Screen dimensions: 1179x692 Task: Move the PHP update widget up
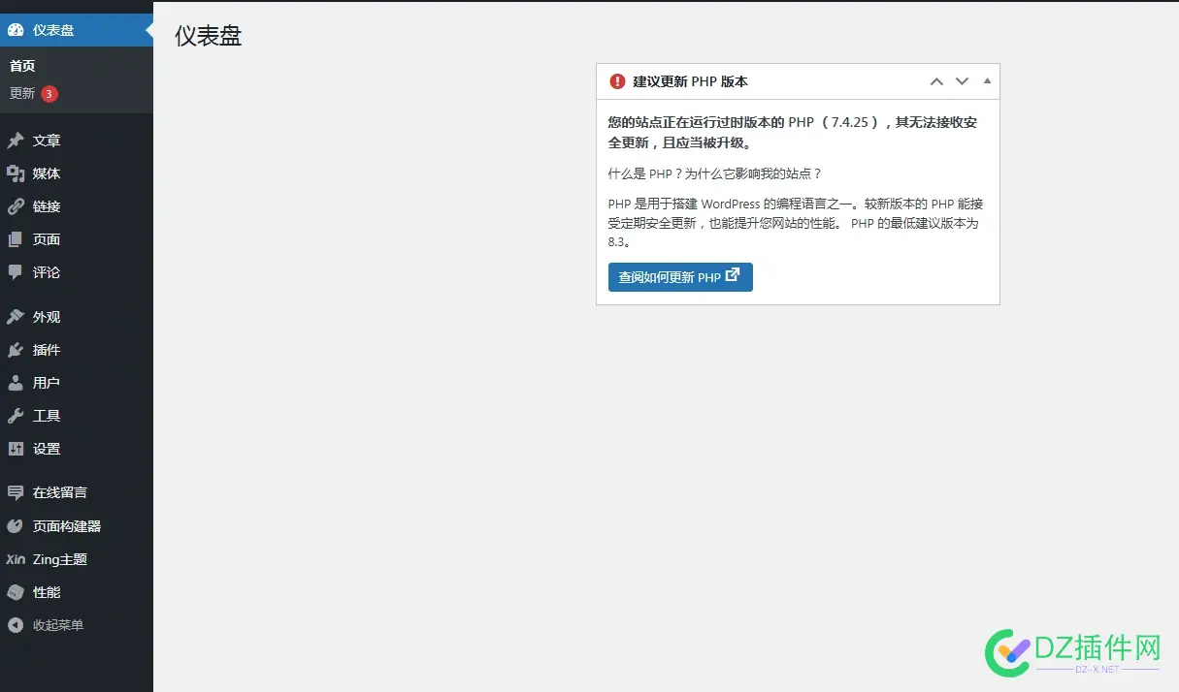936,81
